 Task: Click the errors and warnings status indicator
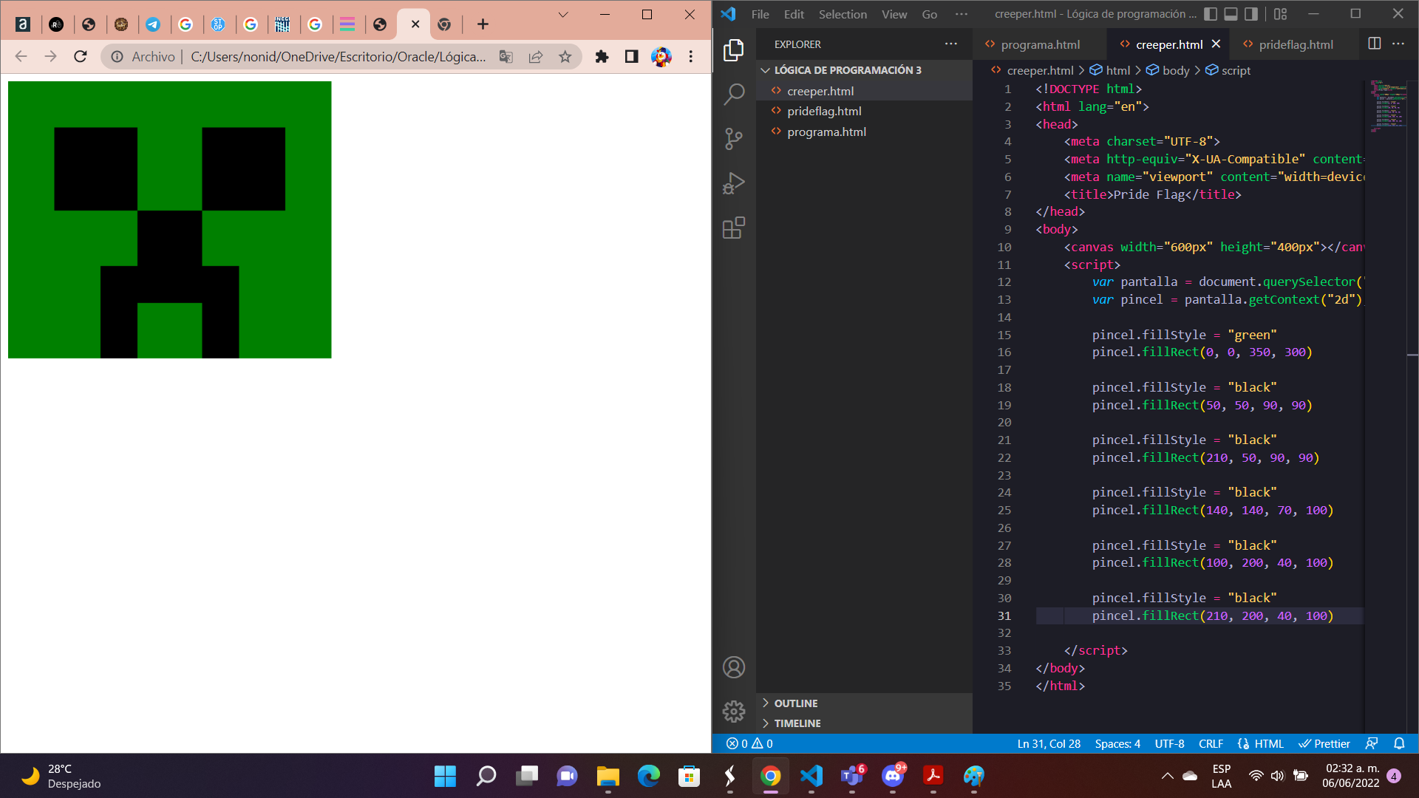(749, 743)
